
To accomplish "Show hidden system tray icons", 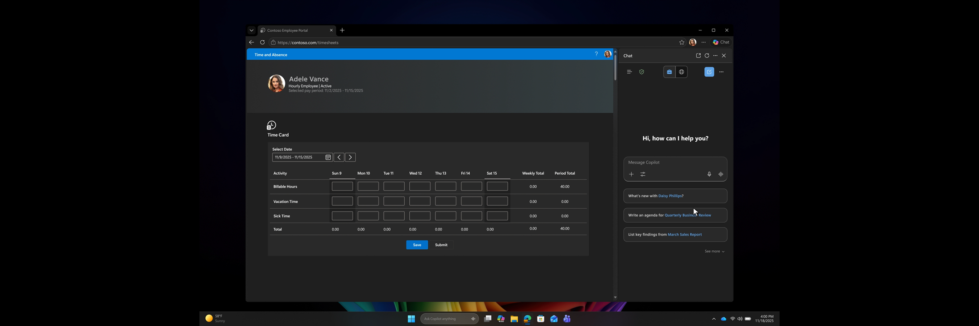I will pyautogui.click(x=714, y=319).
